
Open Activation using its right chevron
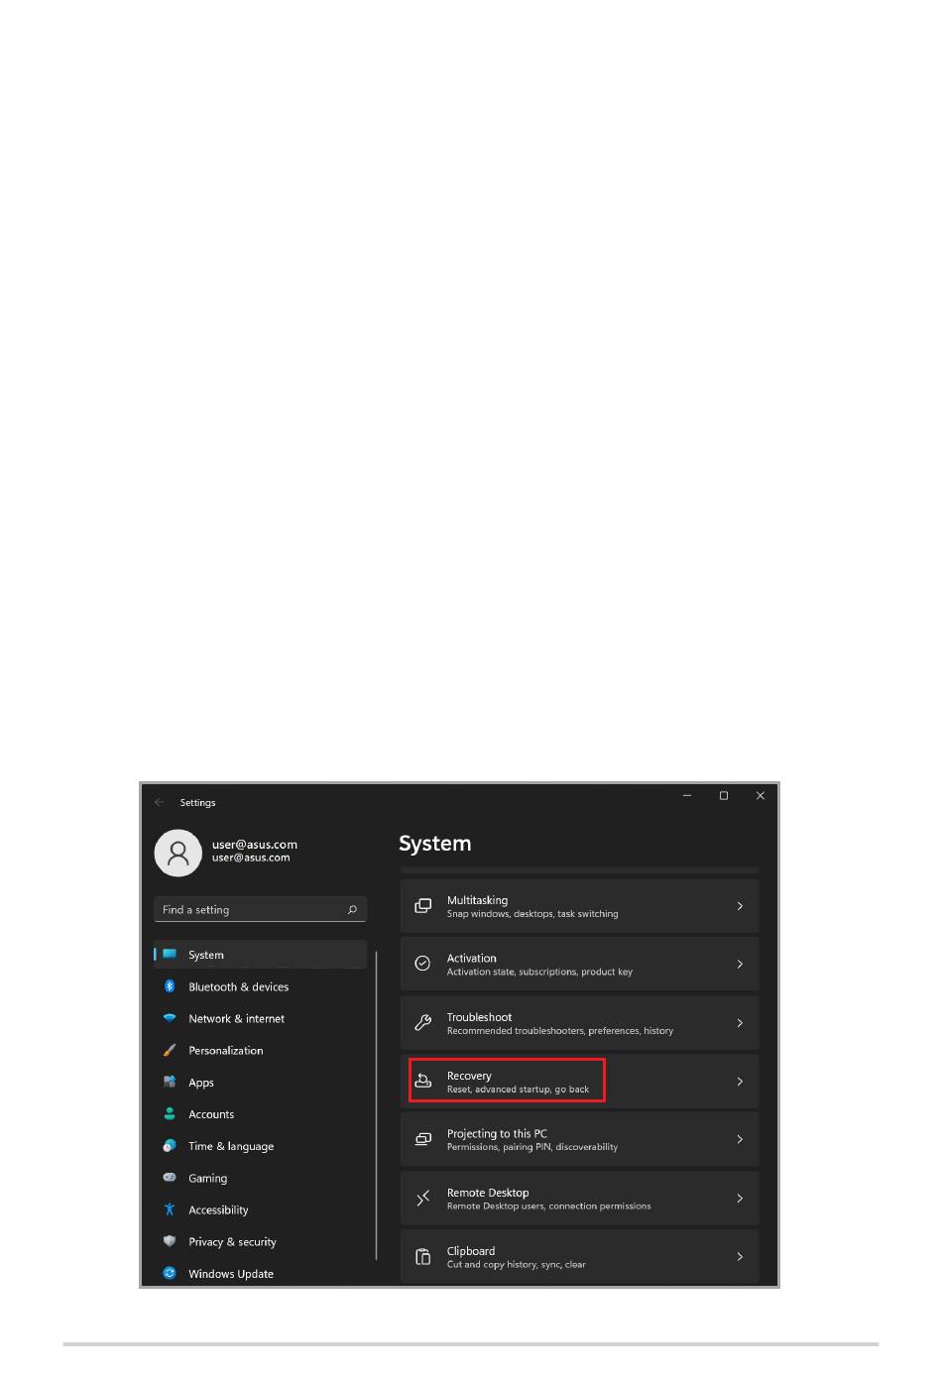point(740,964)
